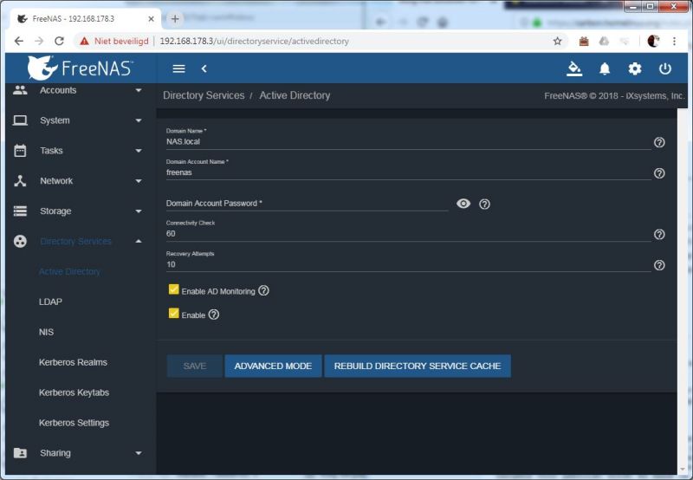The width and height of the screenshot is (693, 480).
Task: Edit the Domain Account Name field
Action: click(x=408, y=172)
